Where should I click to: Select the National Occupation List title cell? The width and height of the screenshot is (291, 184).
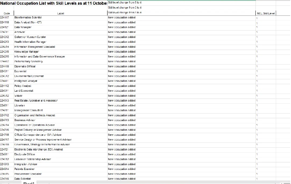pos(54,3)
